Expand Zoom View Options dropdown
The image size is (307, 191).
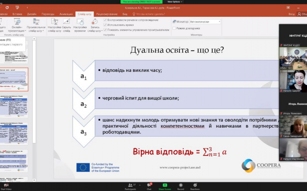(x=175, y=2)
